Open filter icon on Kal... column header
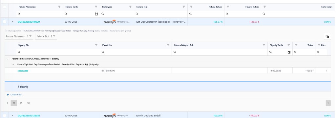The image size is (336, 118). click(x=319, y=45)
